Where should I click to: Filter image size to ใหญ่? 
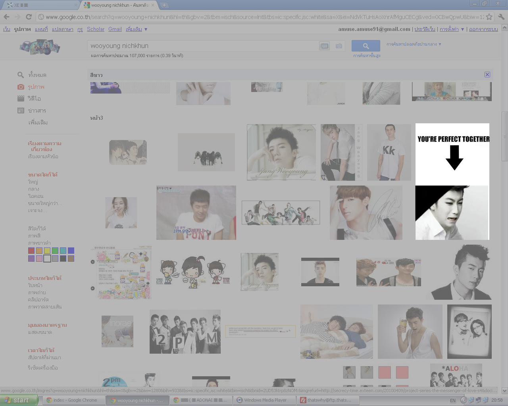tap(33, 182)
